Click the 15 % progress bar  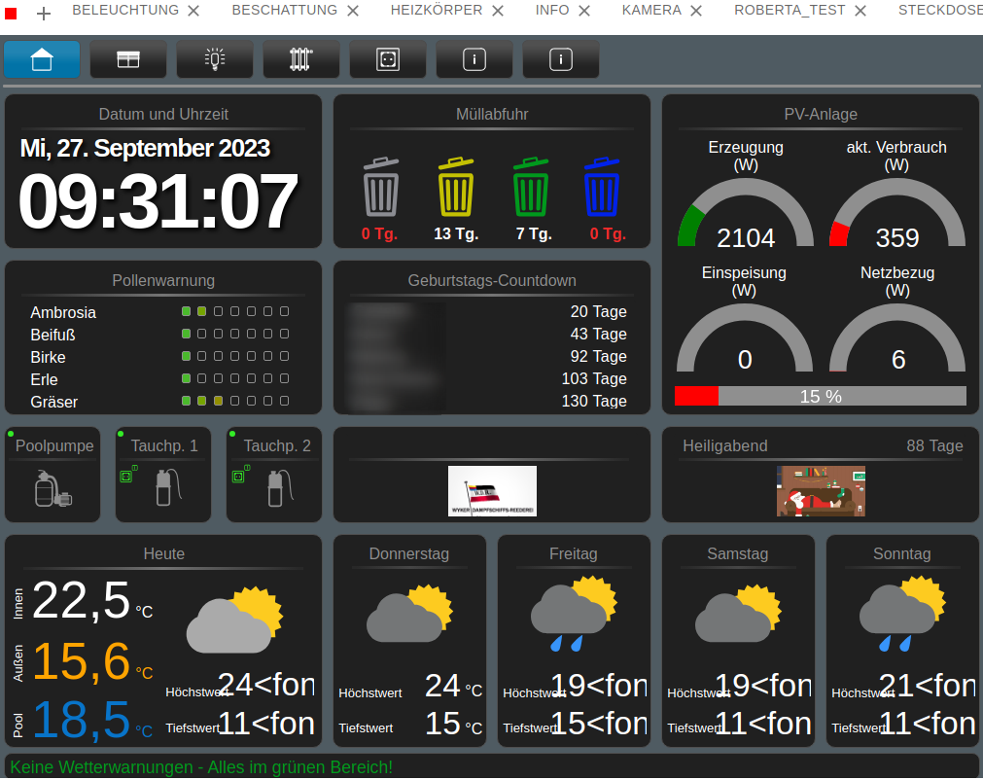821,396
